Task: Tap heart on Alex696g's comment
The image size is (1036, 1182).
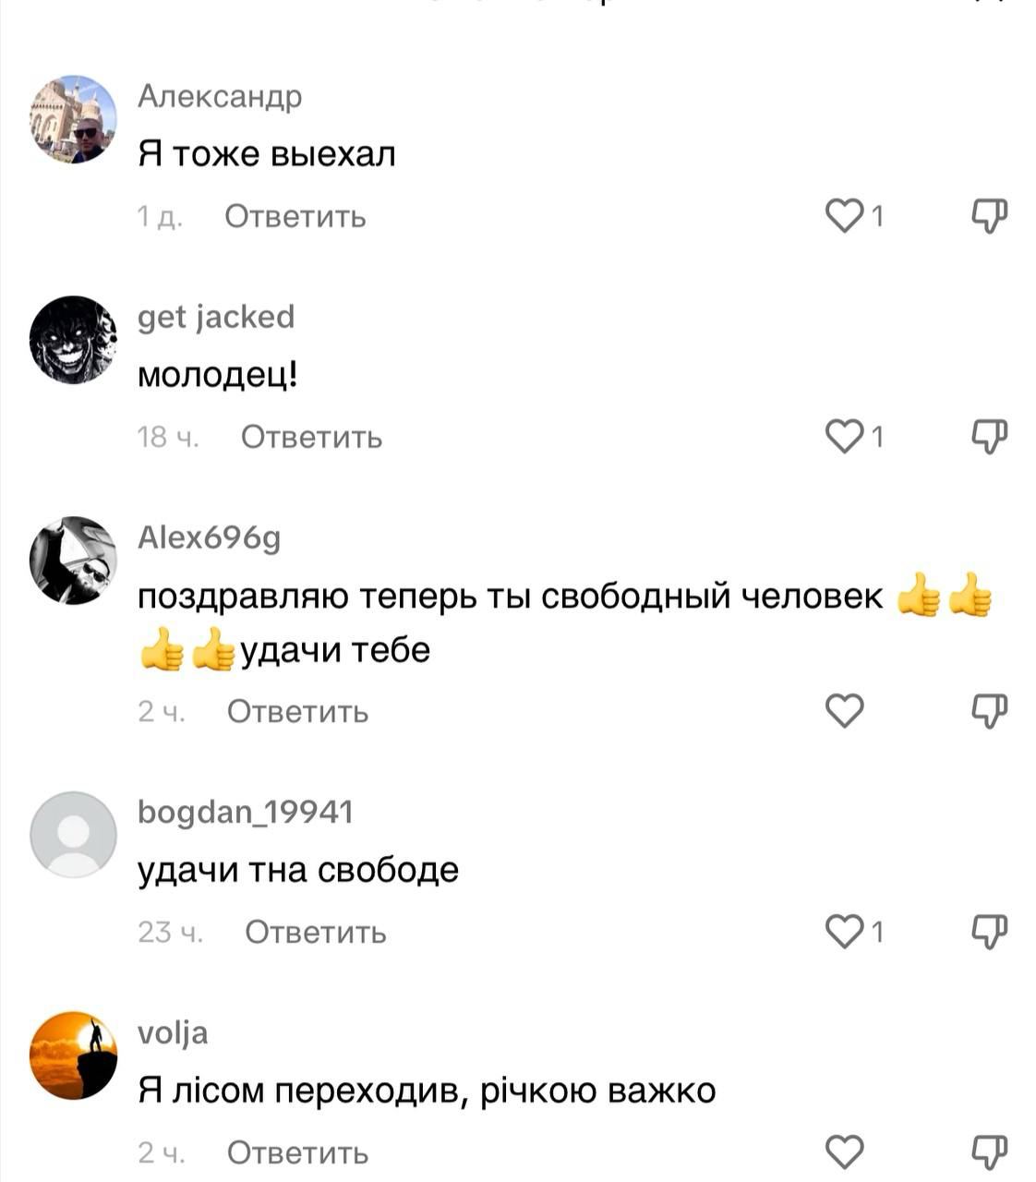Action: (843, 710)
